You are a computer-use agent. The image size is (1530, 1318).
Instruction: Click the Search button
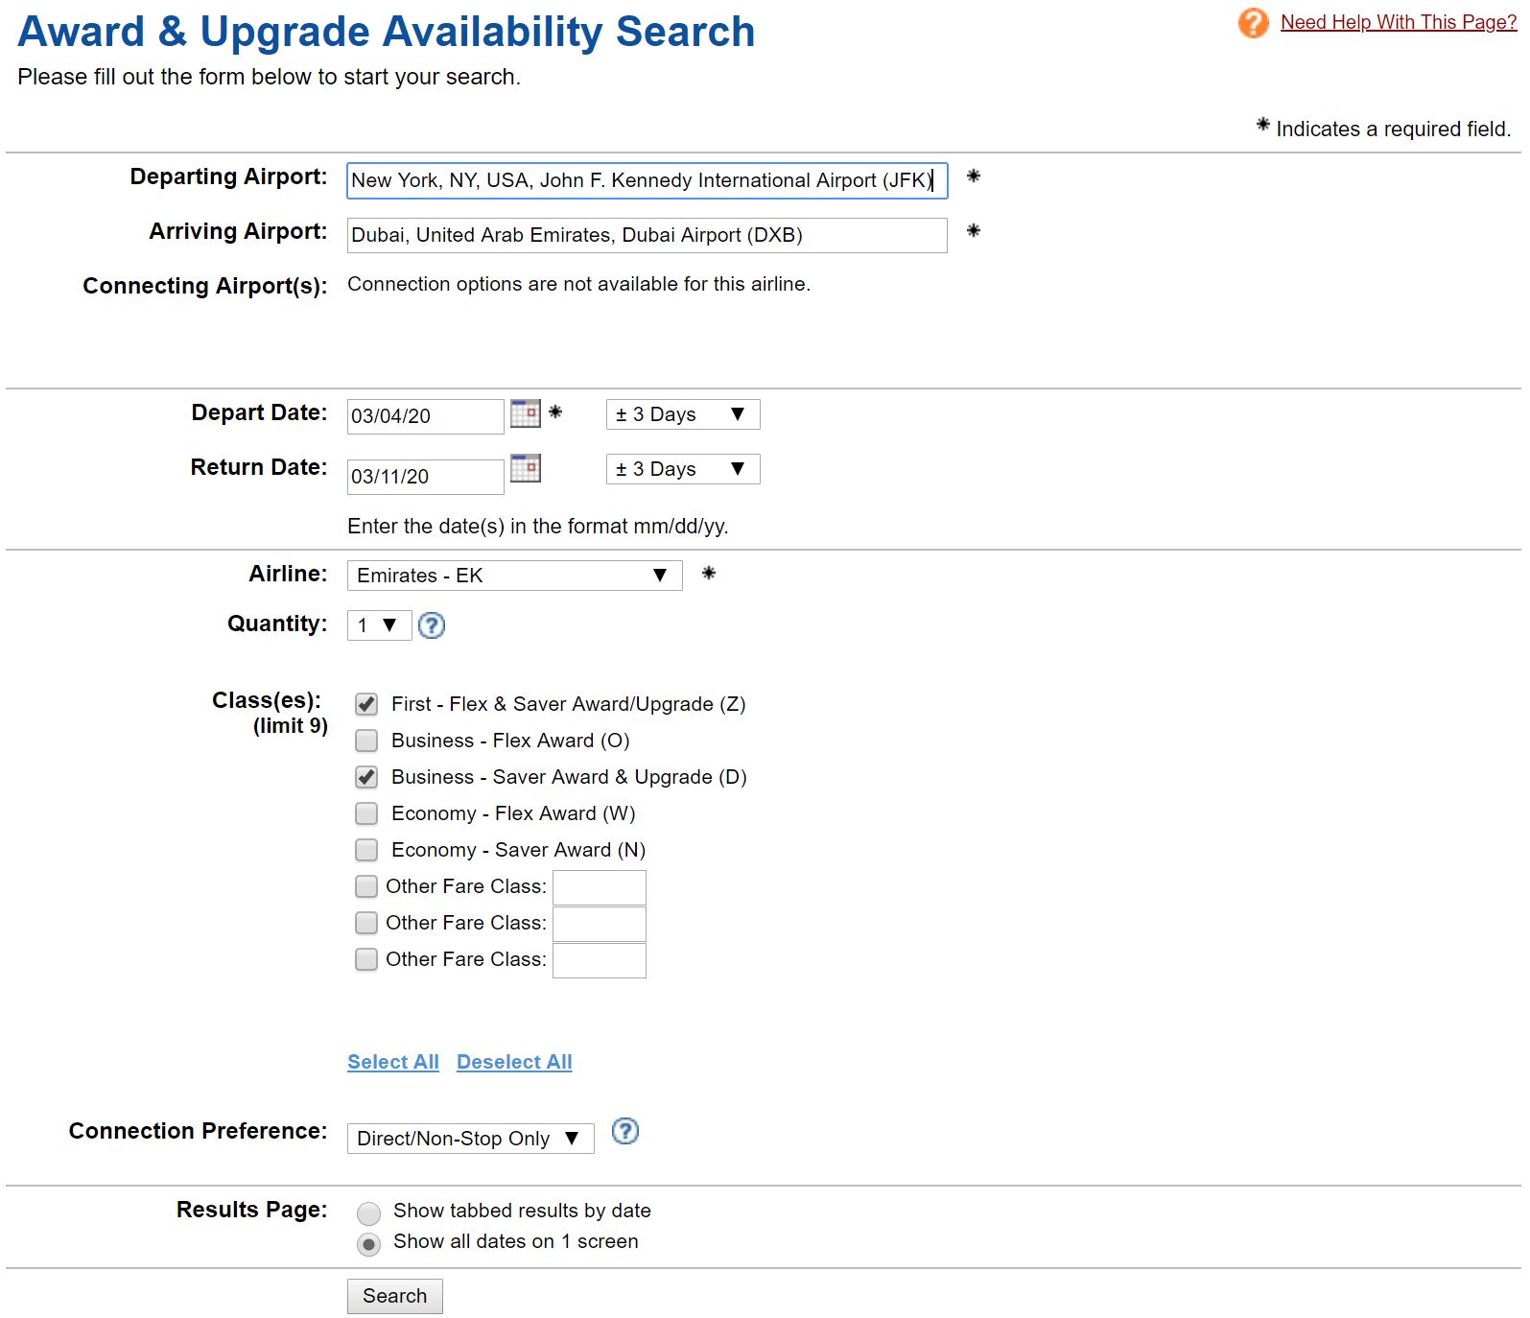pos(395,1296)
